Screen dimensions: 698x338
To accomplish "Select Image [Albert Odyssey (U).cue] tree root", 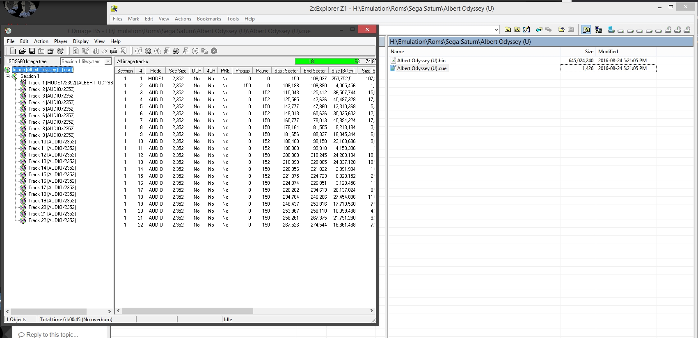I will (43, 70).
